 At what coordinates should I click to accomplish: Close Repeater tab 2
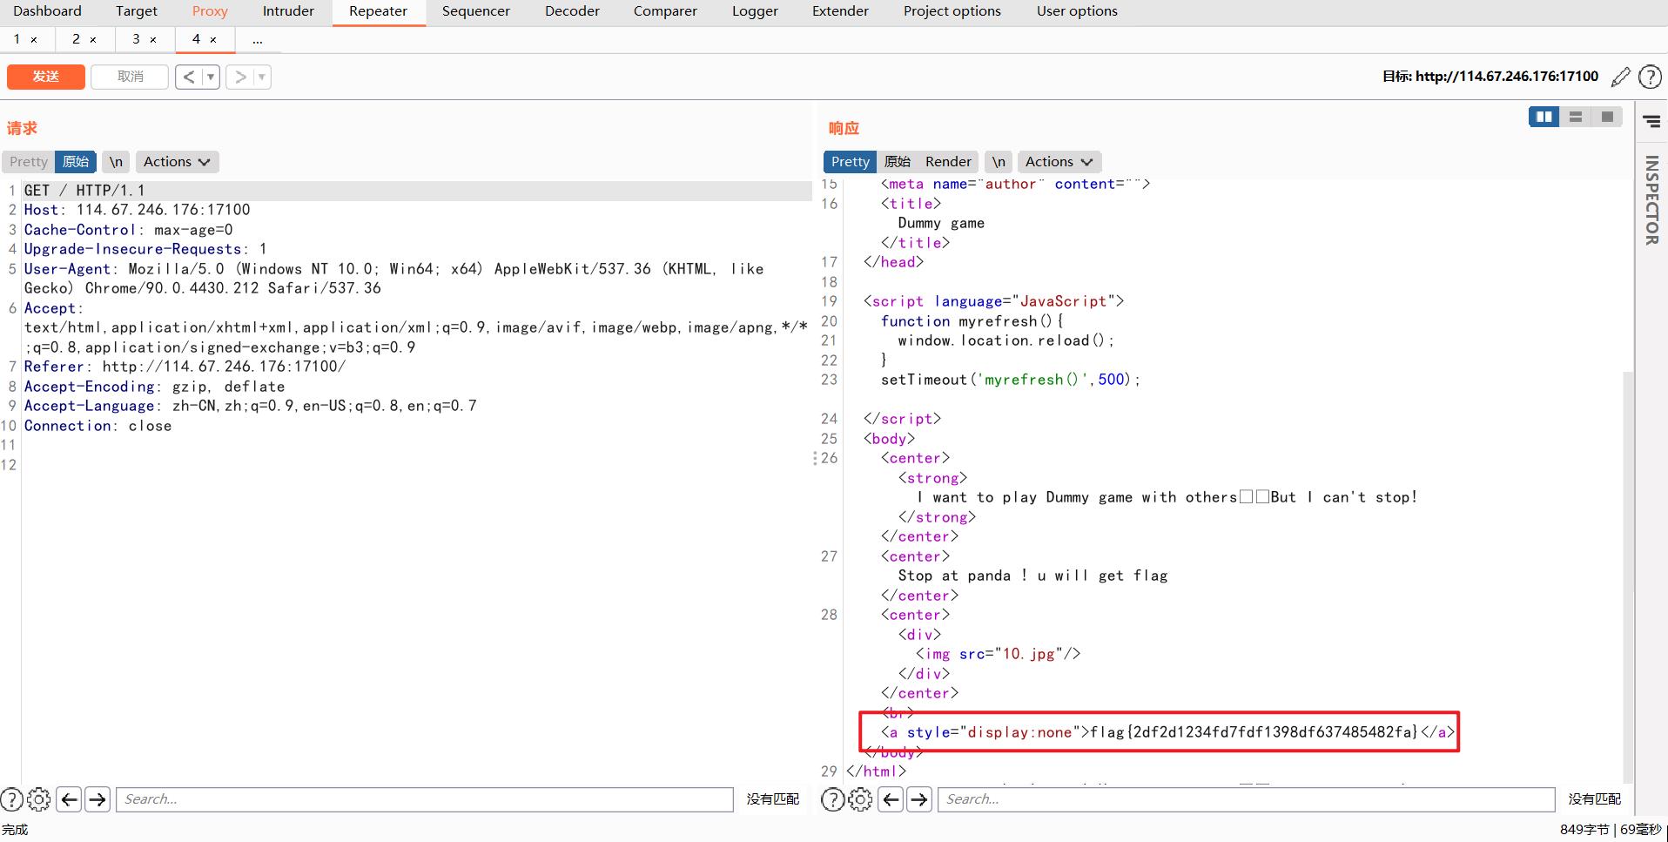pos(93,40)
